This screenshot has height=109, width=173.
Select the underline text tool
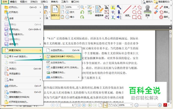113,17
